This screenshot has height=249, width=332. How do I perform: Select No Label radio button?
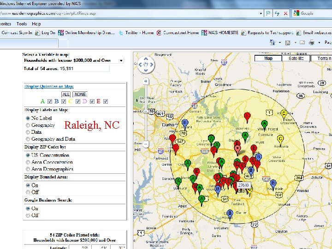pyautogui.click(x=28, y=118)
